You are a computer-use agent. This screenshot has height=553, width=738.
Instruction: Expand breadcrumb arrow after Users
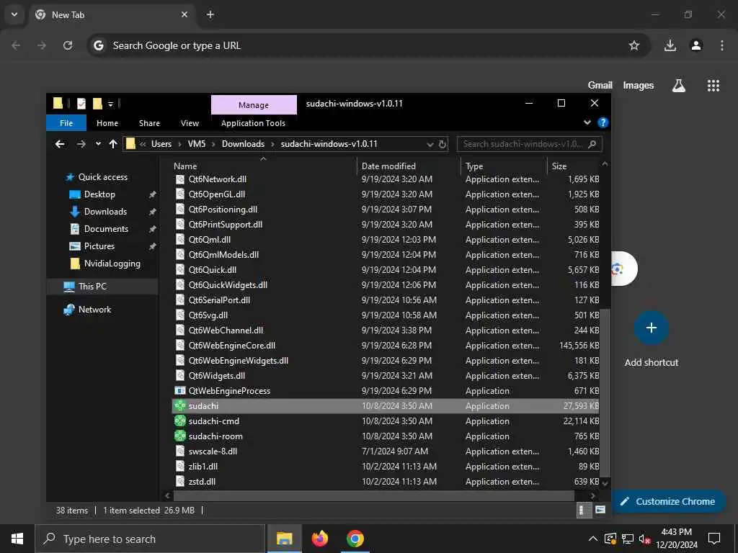179,144
